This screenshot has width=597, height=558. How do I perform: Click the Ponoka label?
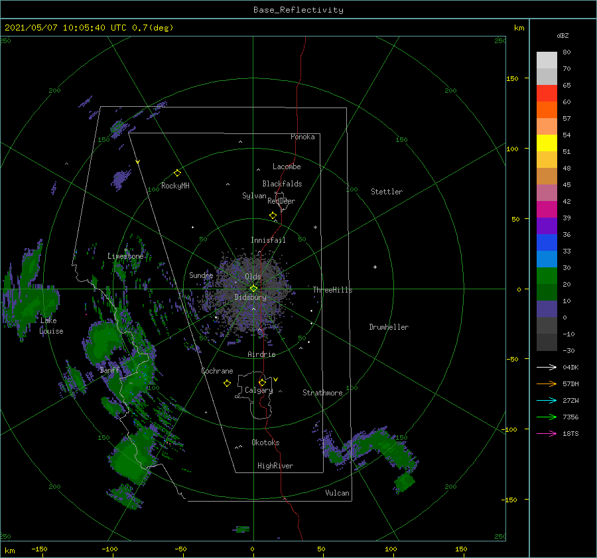(x=302, y=137)
